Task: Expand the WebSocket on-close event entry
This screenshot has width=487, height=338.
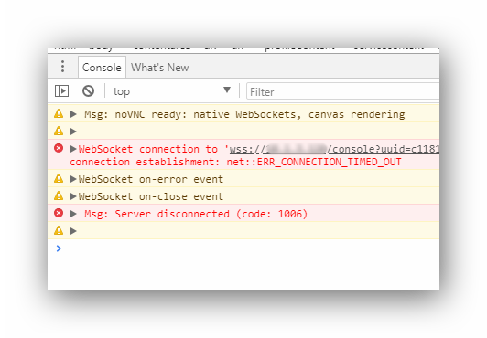Action: [x=73, y=196]
